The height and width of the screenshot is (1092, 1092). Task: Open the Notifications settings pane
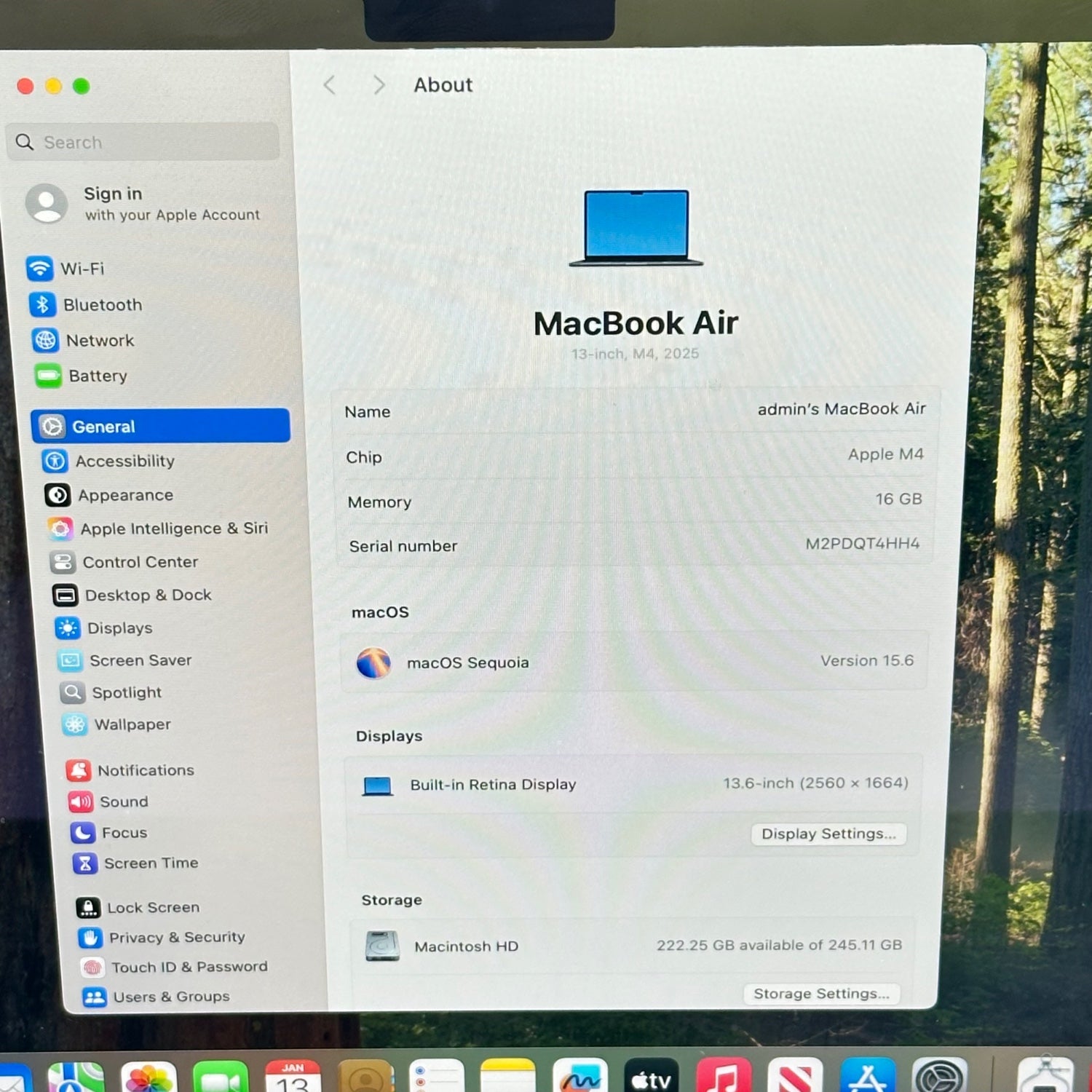point(146,770)
